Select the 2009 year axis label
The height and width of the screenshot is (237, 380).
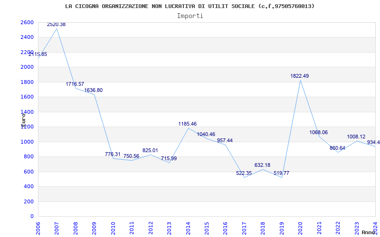(x=94, y=228)
